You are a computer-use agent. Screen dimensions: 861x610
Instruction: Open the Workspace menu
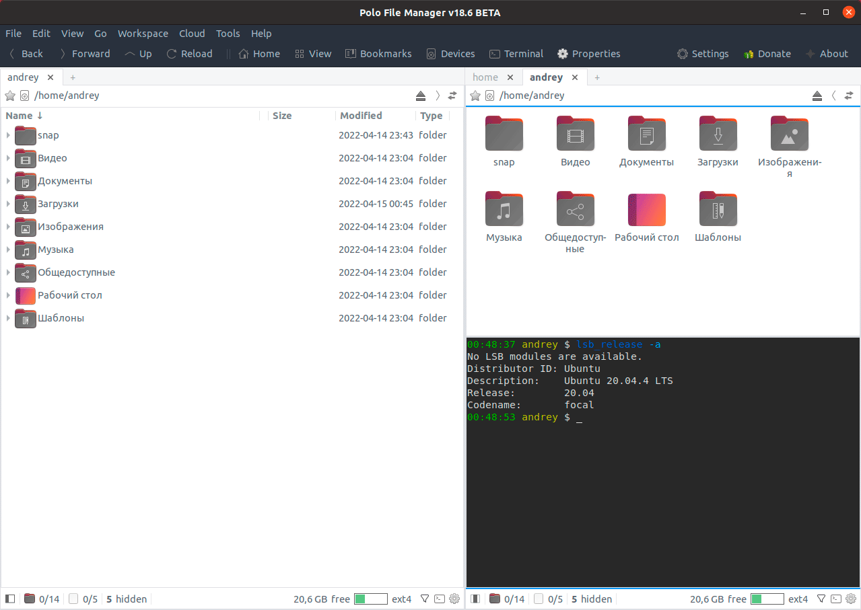coord(143,34)
